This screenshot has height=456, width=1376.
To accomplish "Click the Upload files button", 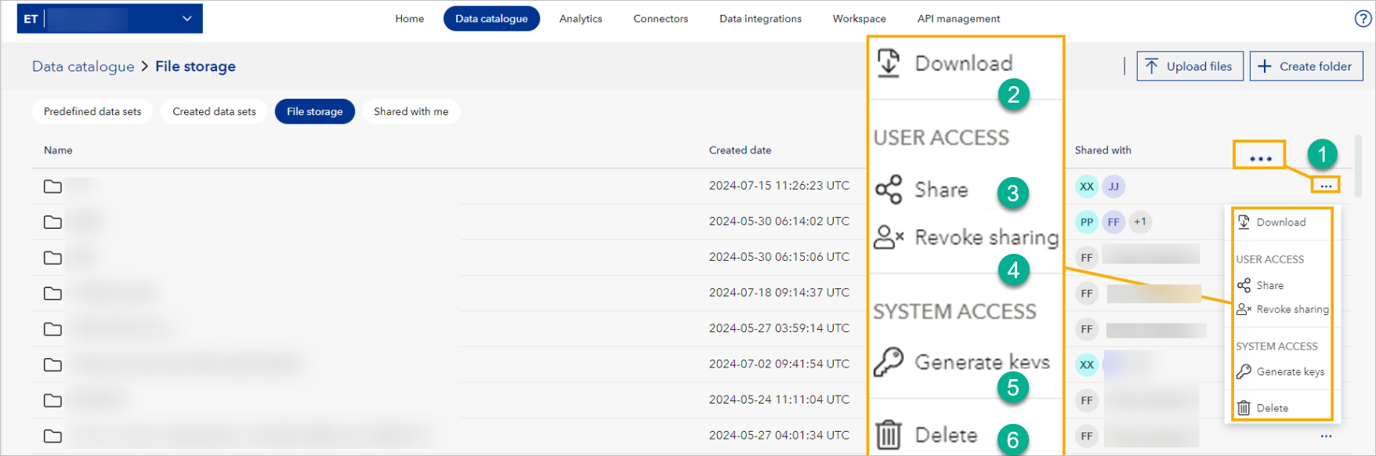I will pos(1190,67).
